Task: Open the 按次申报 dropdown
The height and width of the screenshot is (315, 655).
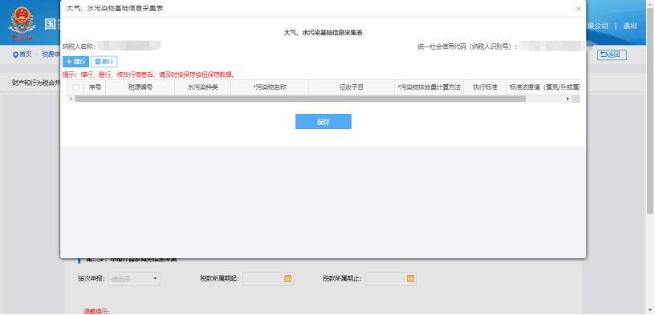Action: tap(134, 279)
